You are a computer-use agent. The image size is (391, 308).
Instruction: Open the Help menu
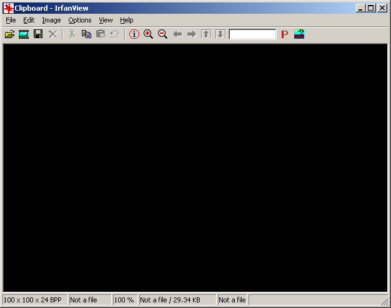[x=127, y=20]
